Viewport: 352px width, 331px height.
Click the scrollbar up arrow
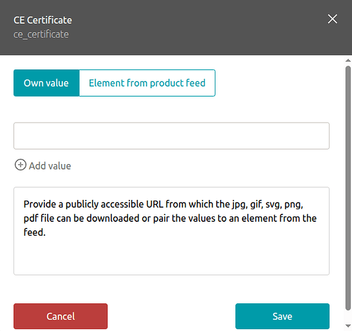tap(348, 60)
